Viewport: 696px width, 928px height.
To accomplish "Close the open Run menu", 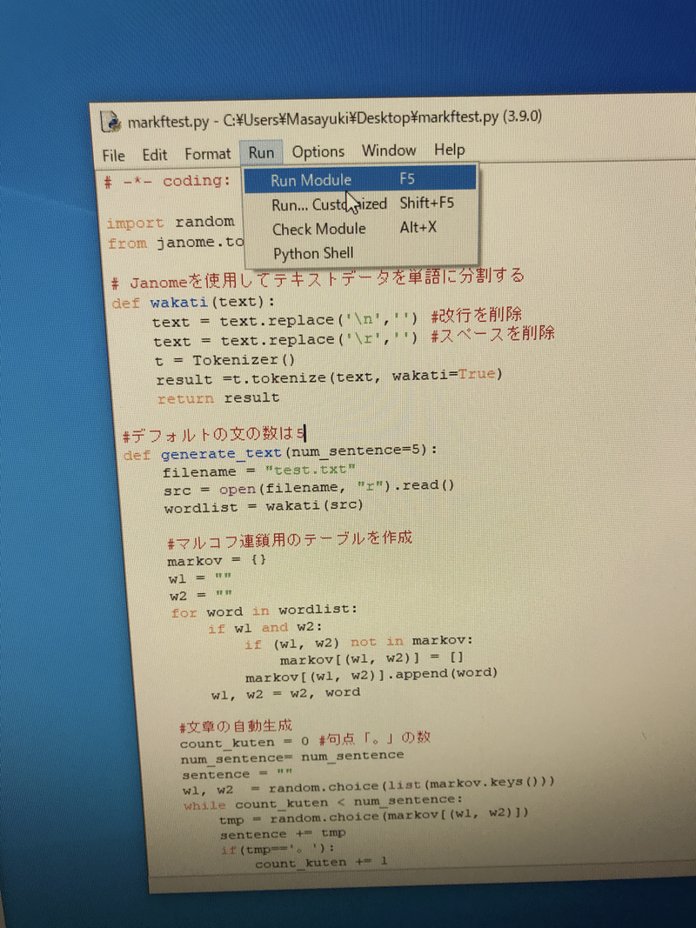I will tap(261, 153).
